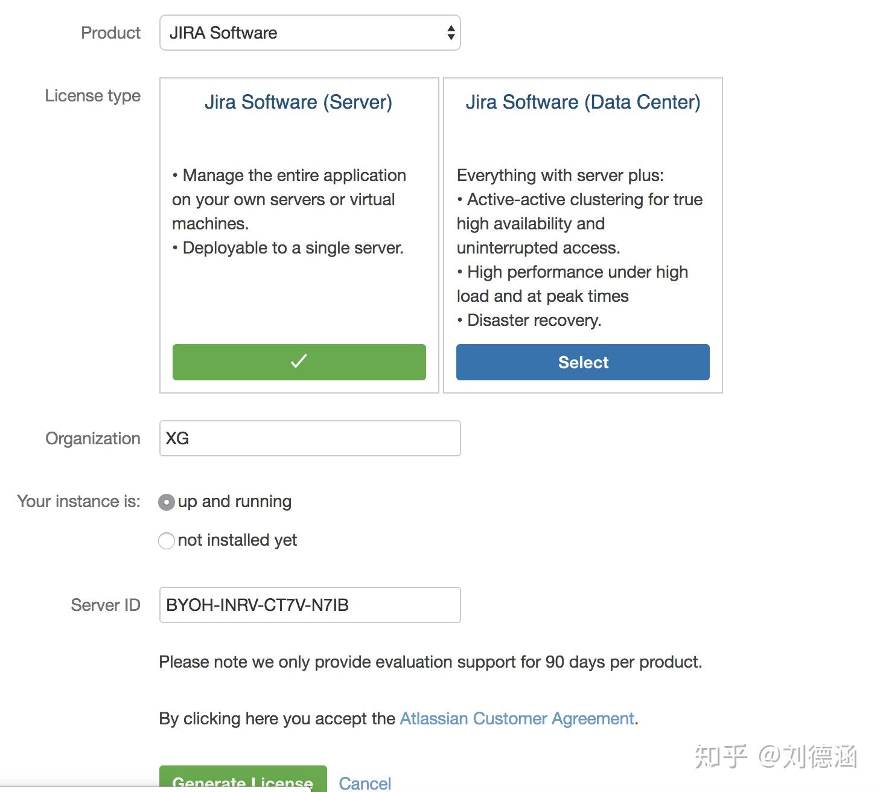Click the Cancel link
The width and height of the screenshot is (880, 792).
(x=365, y=783)
